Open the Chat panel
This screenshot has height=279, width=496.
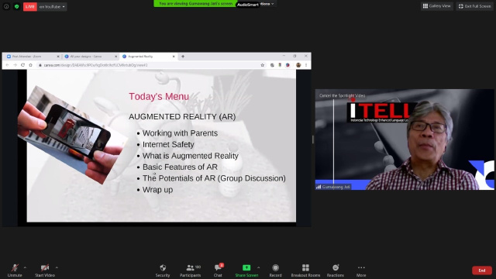(x=218, y=270)
